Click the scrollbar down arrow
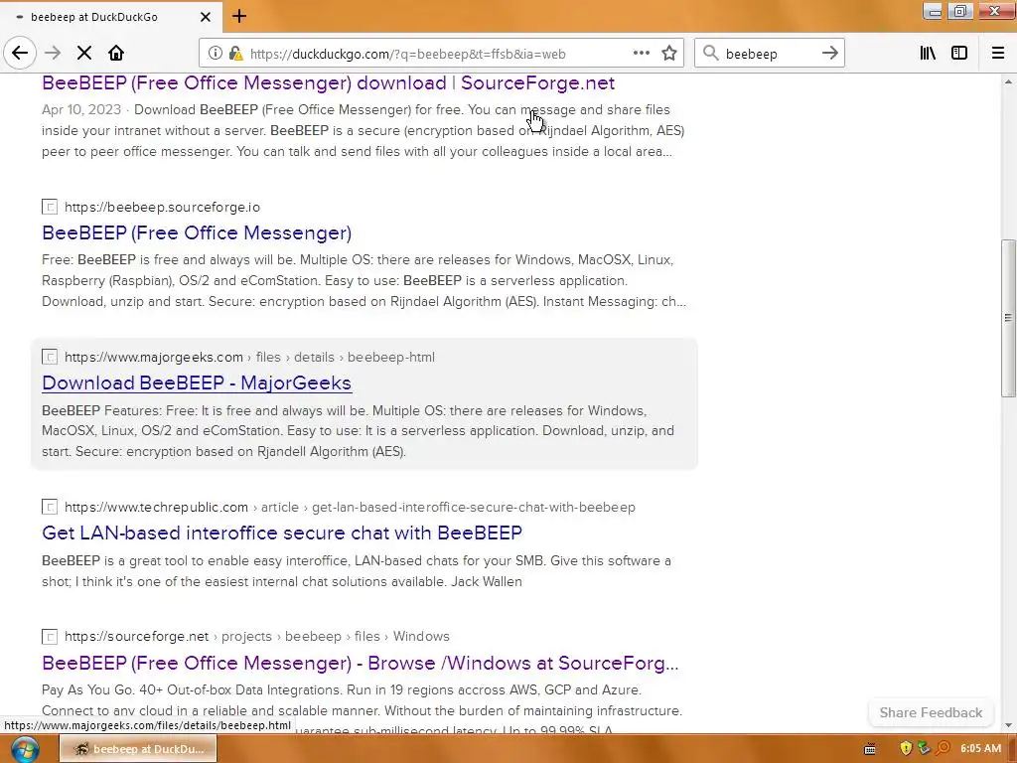Viewport: 1017px width, 763px height. pos(1008,724)
